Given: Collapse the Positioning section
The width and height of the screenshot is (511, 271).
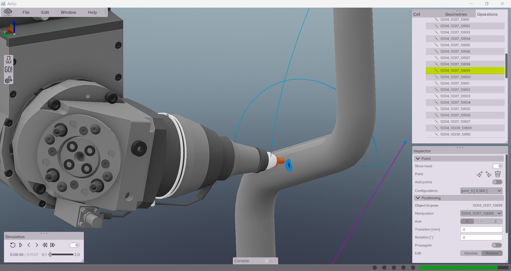Looking at the screenshot, I should [x=418, y=198].
